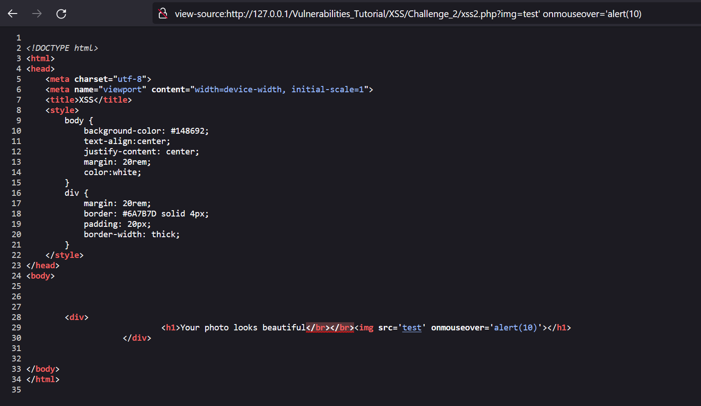Click the closing html tag on line 34
Viewport: 701px width, 406px height.
tap(43, 379)
